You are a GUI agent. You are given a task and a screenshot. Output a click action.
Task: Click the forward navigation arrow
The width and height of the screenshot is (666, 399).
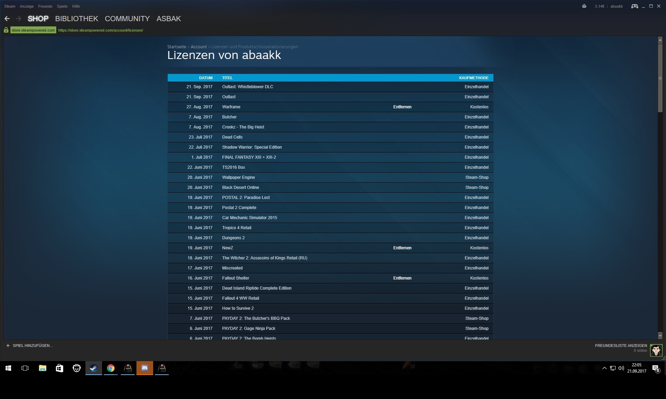pos(19,19)
